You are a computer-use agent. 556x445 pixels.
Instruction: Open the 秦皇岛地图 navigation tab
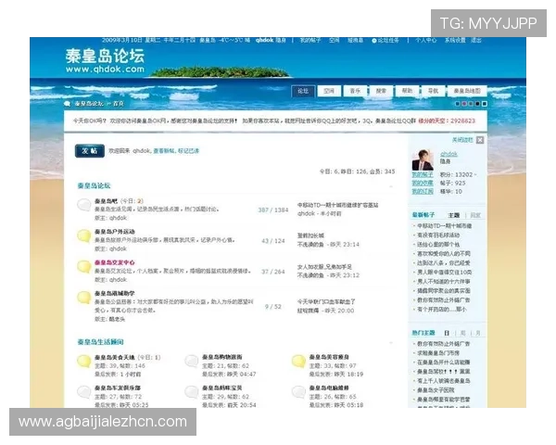467,91
